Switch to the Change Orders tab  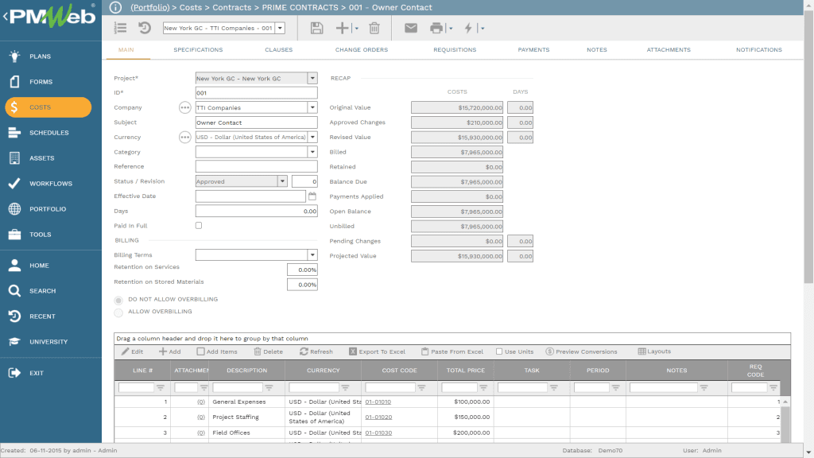(362, 50)
